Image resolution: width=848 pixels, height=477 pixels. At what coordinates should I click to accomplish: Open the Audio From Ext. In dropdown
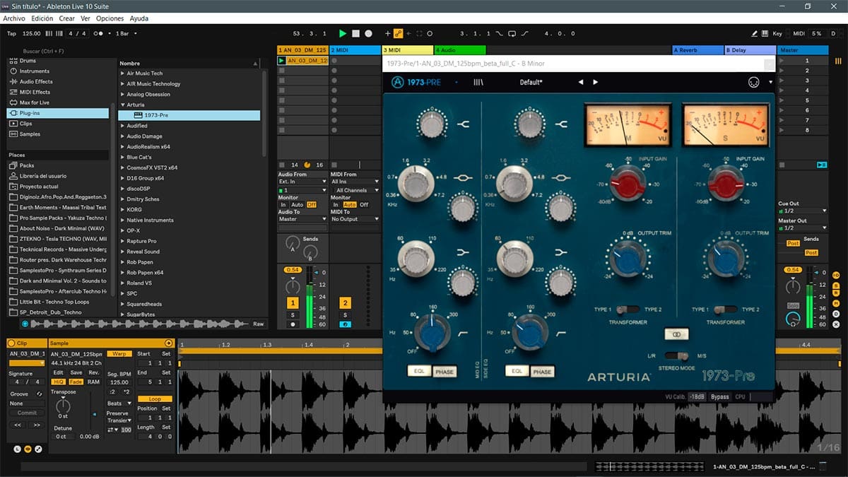302,182
